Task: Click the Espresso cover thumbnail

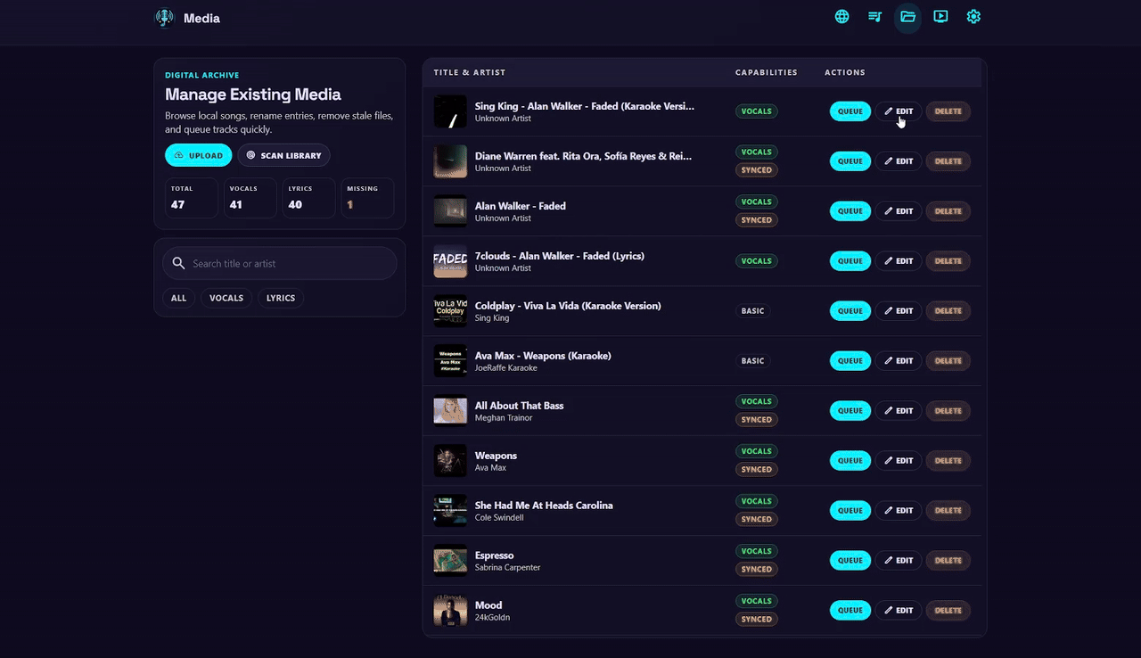Action: tap(450, 561)
